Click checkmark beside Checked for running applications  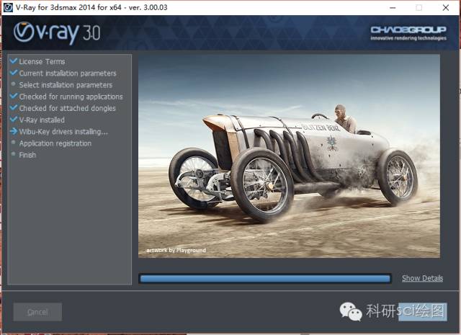click(14, 96)
